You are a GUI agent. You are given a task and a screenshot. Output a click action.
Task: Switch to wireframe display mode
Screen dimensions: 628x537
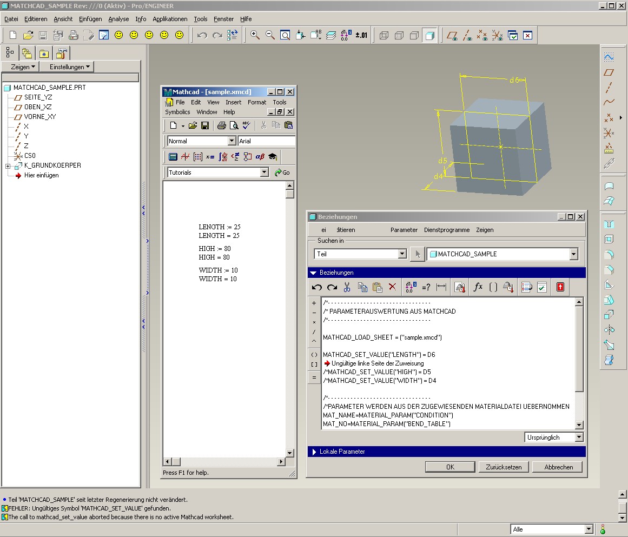(x=384, y=35)
